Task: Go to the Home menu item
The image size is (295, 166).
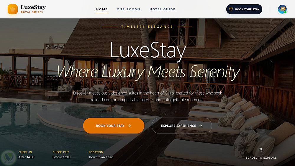Action: pyautogui.click(x=102, y=9)
